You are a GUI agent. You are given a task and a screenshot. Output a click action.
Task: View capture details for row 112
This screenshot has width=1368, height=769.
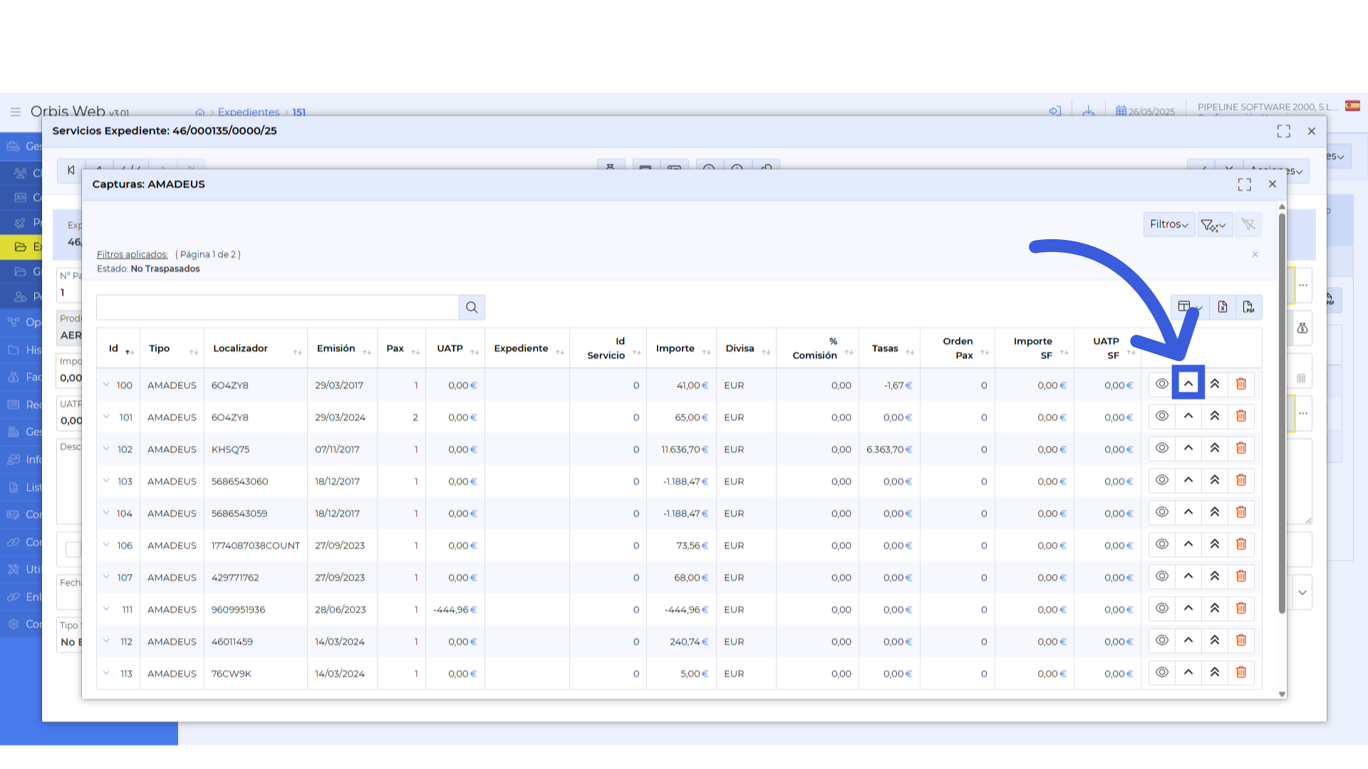pyautogui.click(x=1161, y=640)
